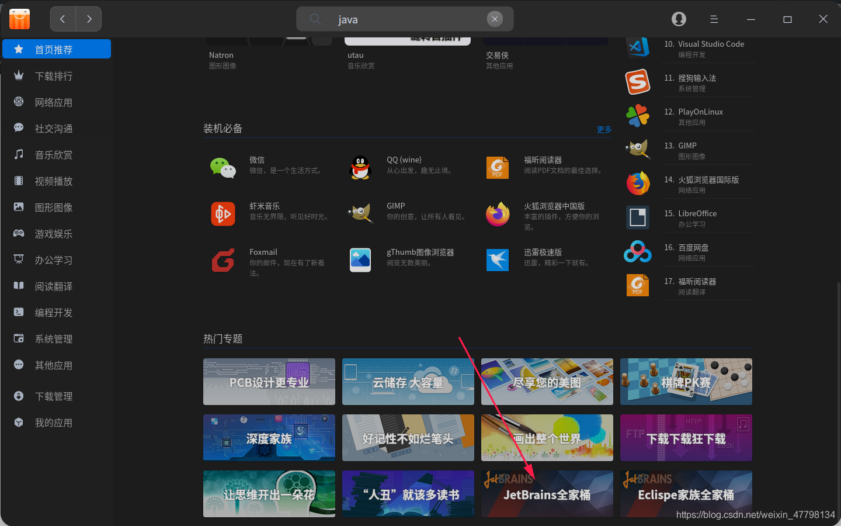The image size is (841, 526).
Task: Open 福昕阅读器 icon ranked 17
Action: pyautogui.click(x=637, y=285)
